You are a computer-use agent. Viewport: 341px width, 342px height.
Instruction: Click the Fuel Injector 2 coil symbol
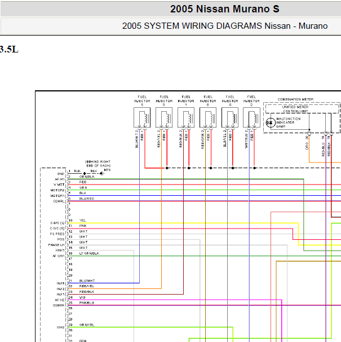[x=252, y=117]
